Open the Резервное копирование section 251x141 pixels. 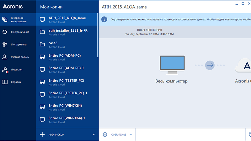pyautogui.click(x=18, y=19)
